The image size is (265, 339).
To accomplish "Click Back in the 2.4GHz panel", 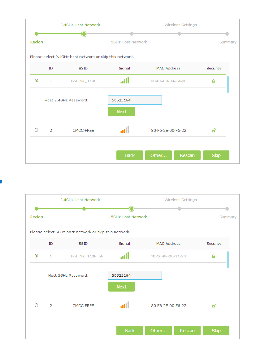I will (130, 155).
